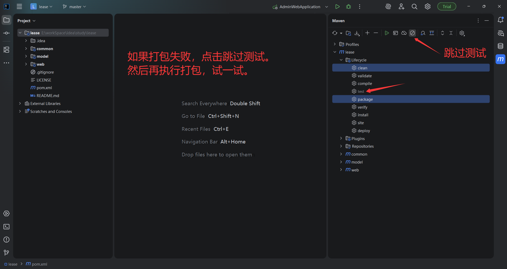This screenshot has height=269, width=507.
Task: Debug AdminWebApplication with bug icon
Action: 349,7
